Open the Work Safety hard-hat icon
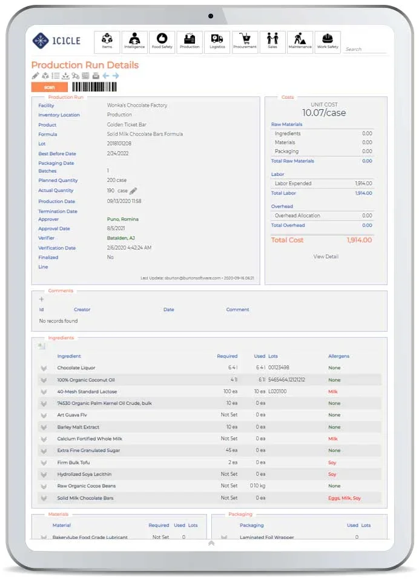Viewport: 419px width, 580px height. (328, 42)
